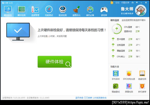Click 监控温度预防高温损坏硬件 description text
This screenshot has height=105, width=150.
tap(133, 20)
